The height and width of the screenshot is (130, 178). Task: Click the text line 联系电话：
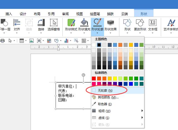point(66,95)
